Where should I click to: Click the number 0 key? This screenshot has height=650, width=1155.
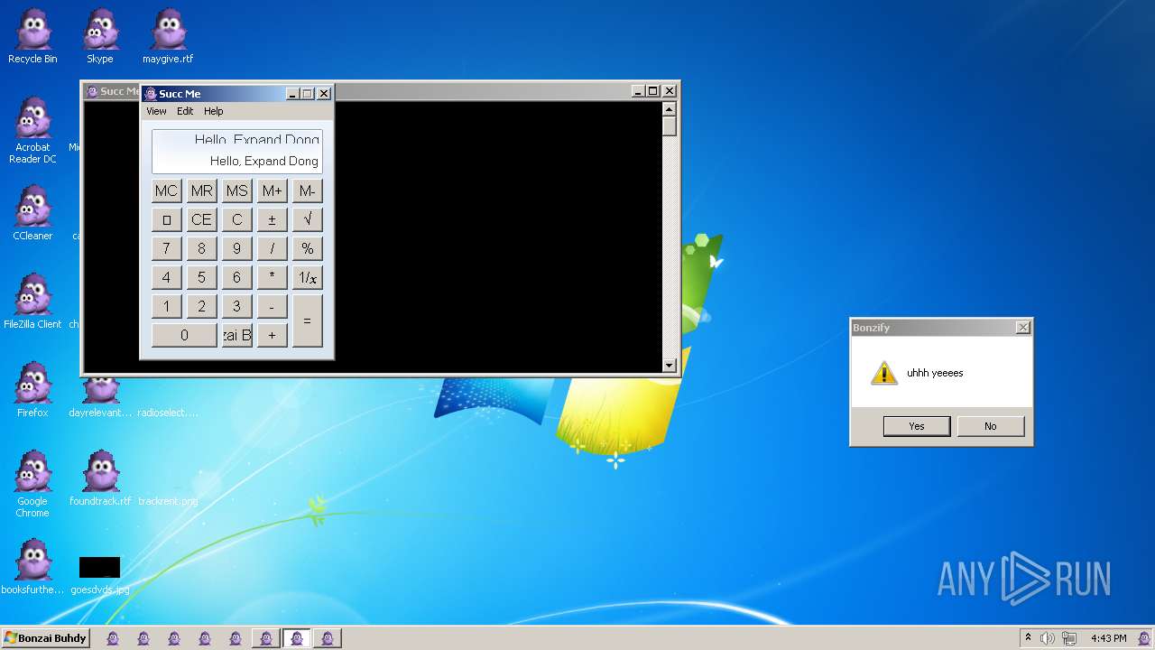pos(184,335)
